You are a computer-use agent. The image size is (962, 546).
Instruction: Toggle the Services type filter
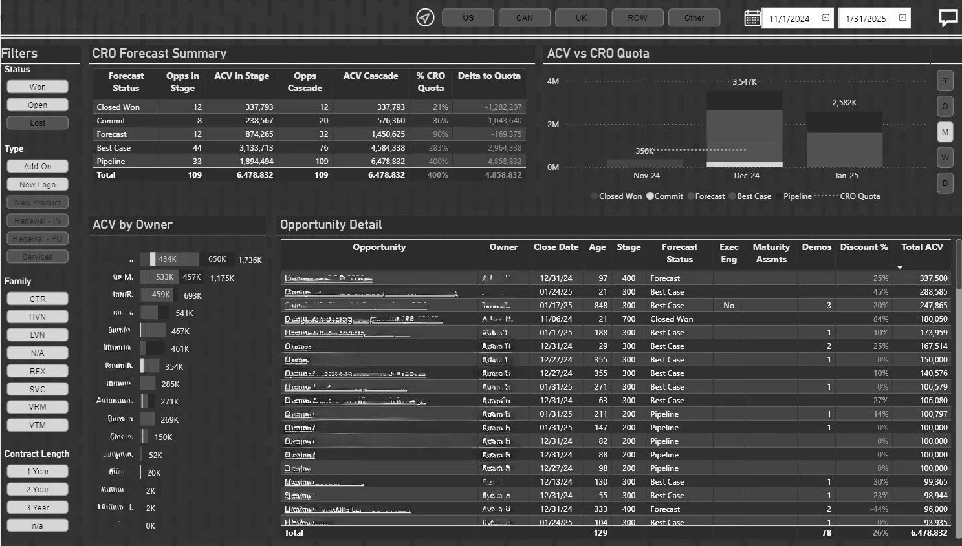click(x=38, y=257)
